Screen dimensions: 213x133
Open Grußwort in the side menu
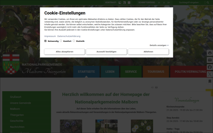(x=16, y=97)
